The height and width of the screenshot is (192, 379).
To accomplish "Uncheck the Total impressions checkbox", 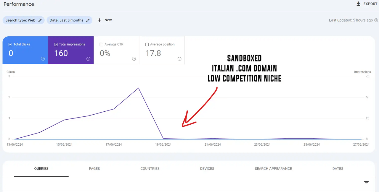I will pyautogui.click(x=56, y=44).
